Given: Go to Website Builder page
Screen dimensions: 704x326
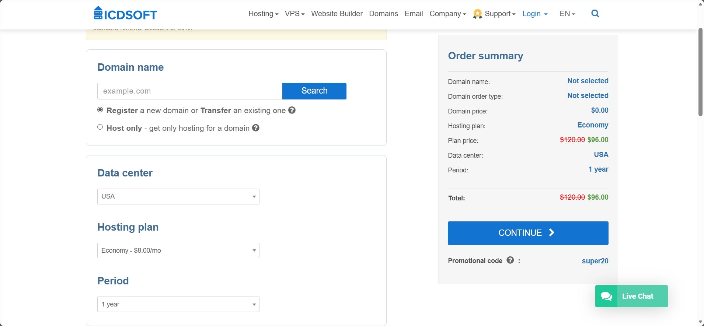Looking at the screenshot, I should [337, 14].
